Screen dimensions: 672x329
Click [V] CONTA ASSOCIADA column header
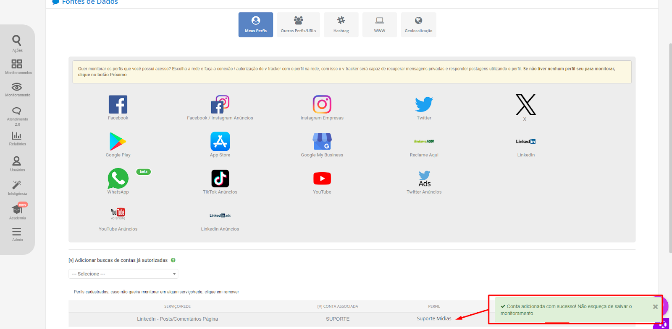338,306
